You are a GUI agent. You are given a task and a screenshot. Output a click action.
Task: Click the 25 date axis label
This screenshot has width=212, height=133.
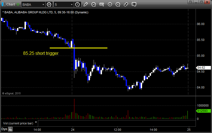point(189,130)
